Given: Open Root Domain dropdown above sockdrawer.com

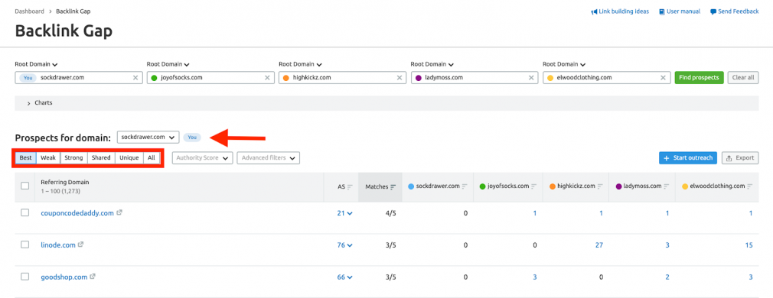Looking at the screenshot, I should (37, 64).
